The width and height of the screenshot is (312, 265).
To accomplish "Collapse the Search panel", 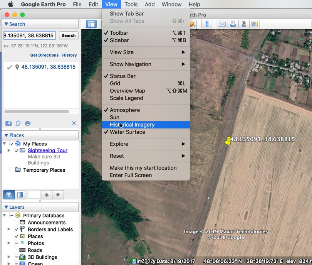I will click(x=6, y=24).
